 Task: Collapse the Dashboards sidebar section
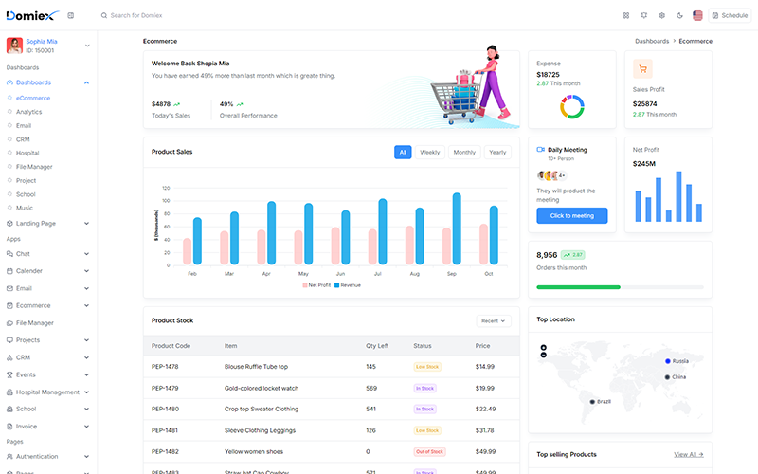click(x=86, y=82)
